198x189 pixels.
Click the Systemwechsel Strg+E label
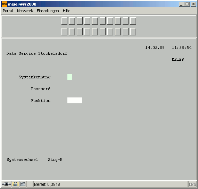pos(34,160)
